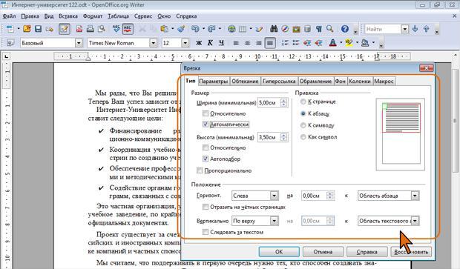Toggle AutoSpellcheck red underline icon
This screenshot has height=269, width=460.
click(x=128, y=29)
